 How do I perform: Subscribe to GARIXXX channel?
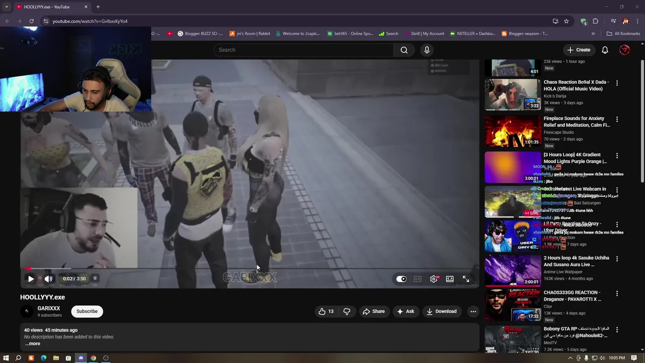[87, 312]
